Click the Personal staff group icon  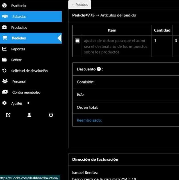(x=5, y=81)
